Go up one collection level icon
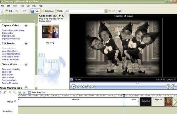177x114 pixels. 110,11
